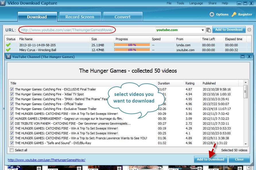Click the Register key icon
This screenshot has height=170, width=256.
[234, 14]
